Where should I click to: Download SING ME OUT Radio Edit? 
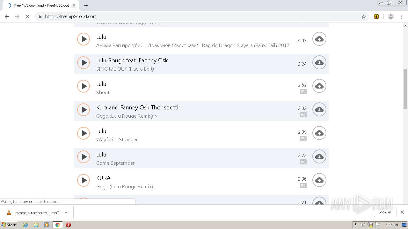click(x=319, y=63)
